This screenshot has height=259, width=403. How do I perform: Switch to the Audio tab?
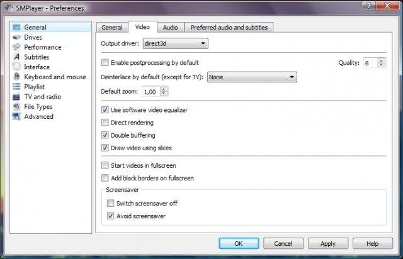point(170,28)
